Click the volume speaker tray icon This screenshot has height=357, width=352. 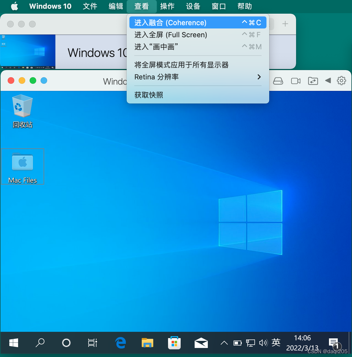(x=263, y=343)
